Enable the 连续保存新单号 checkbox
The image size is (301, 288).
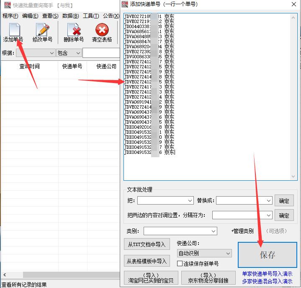[x=180, y=263]
